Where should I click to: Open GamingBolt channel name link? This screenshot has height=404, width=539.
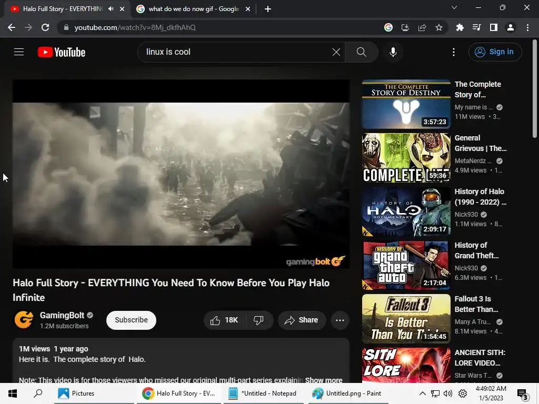(x=62, y=316)
